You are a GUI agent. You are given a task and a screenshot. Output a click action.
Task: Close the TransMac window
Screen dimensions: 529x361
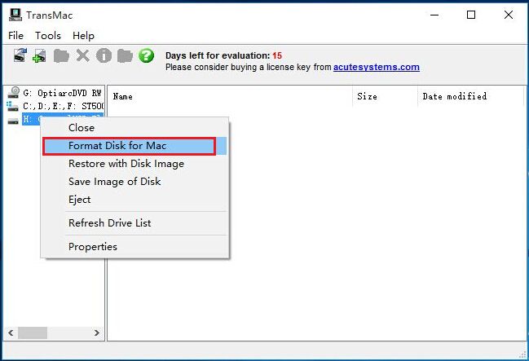coord(509,15)
